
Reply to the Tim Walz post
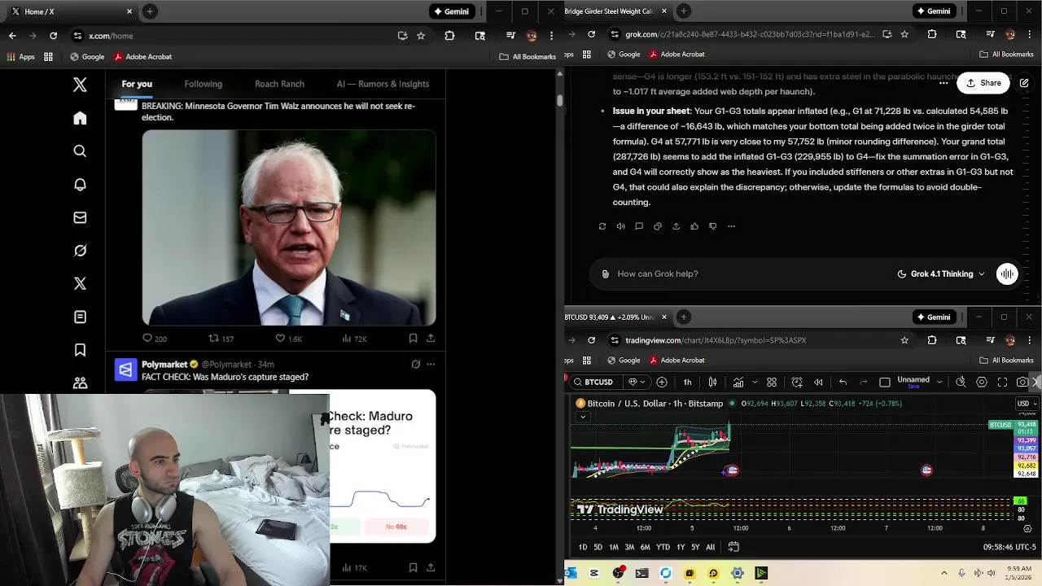coord(154,339)
